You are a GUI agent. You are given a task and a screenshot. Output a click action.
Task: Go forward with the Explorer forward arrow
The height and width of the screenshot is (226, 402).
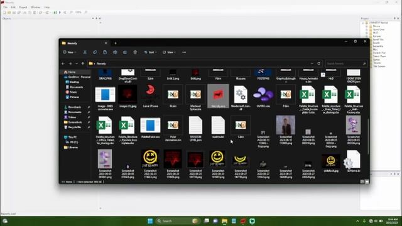click(x=70, y=63)
